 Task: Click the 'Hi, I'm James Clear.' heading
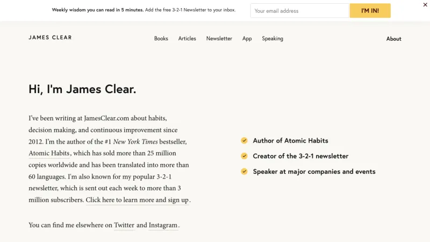point(82,89)
